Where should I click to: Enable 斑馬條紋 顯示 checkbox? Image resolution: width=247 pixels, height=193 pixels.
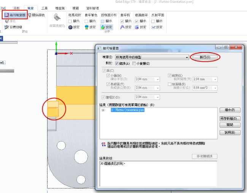coord(70,21)
